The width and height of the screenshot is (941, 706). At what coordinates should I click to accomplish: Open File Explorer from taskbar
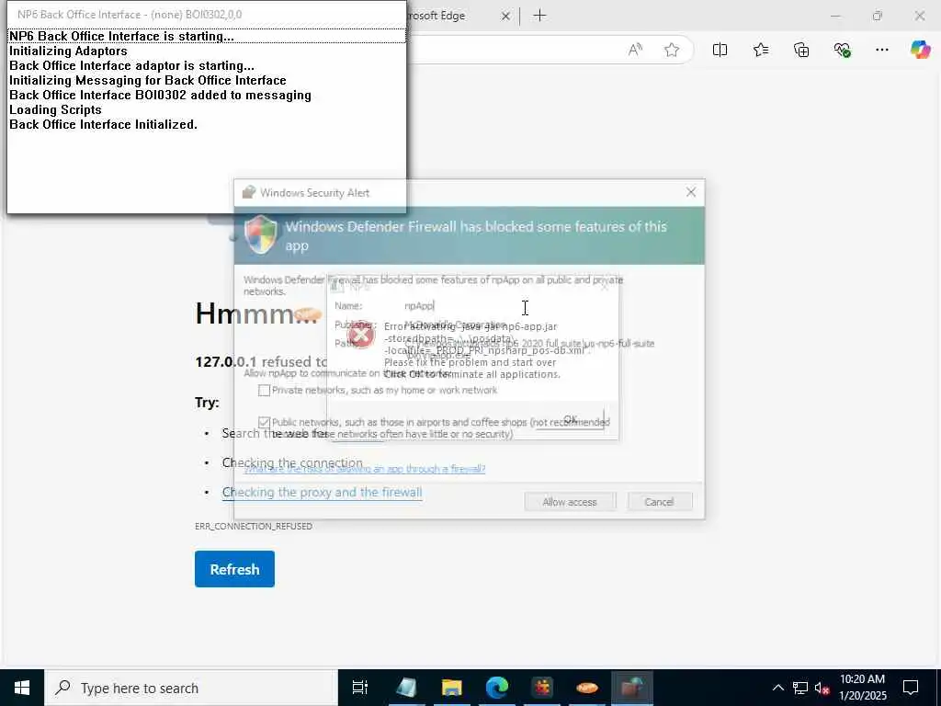[x=451, y=688]
